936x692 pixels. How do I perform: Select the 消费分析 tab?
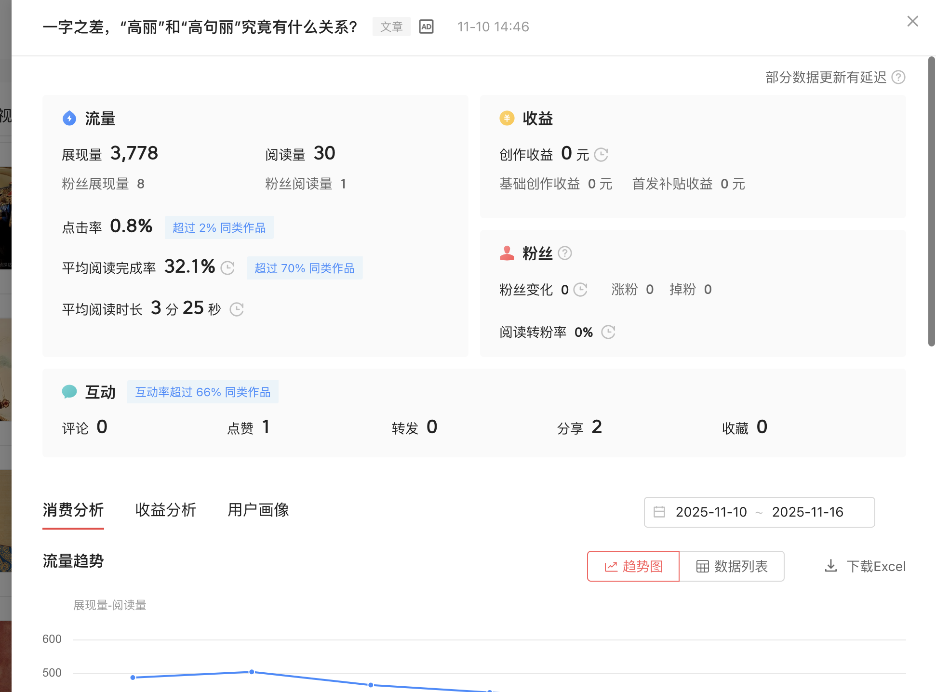pos(73,510)
